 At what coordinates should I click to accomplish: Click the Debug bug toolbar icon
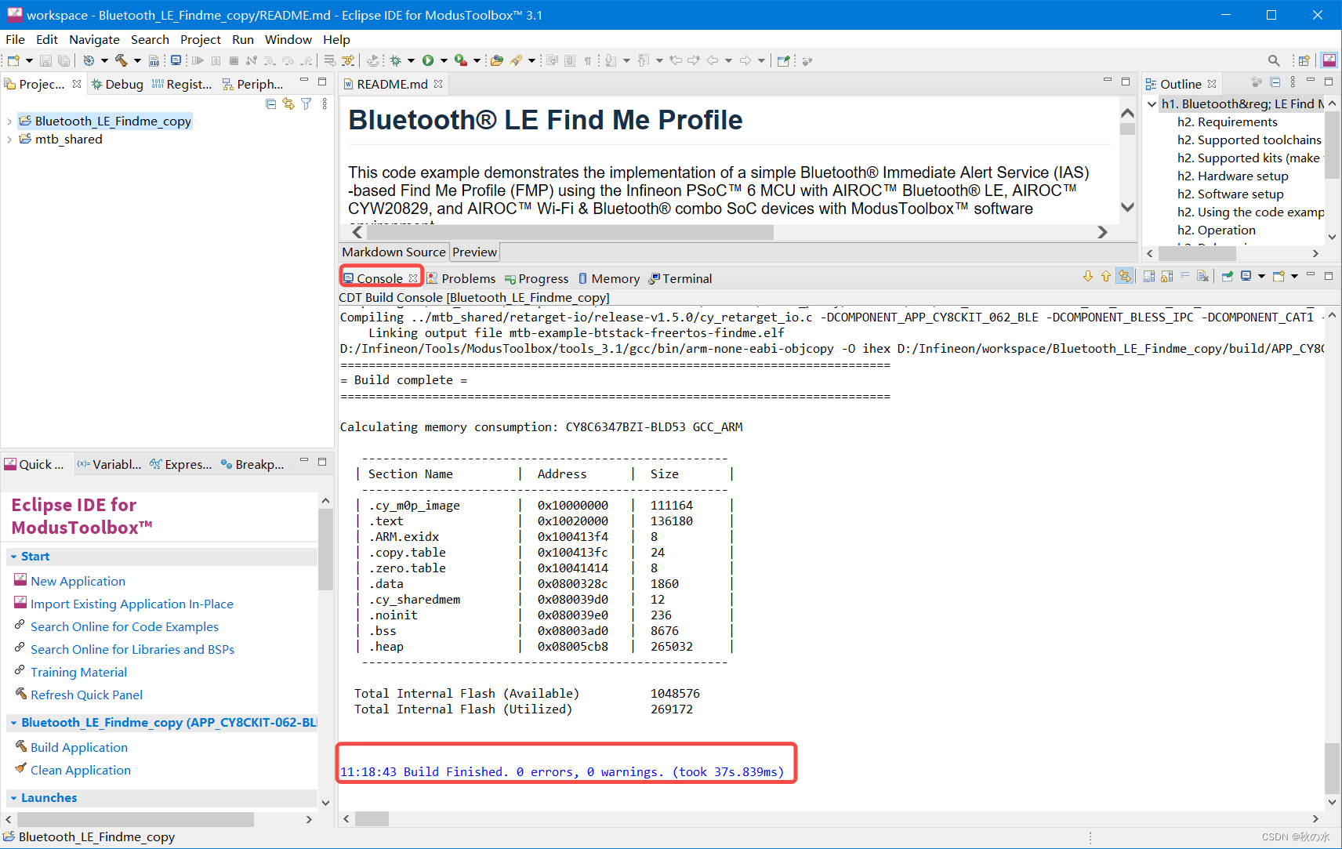[x=395, y=60]
